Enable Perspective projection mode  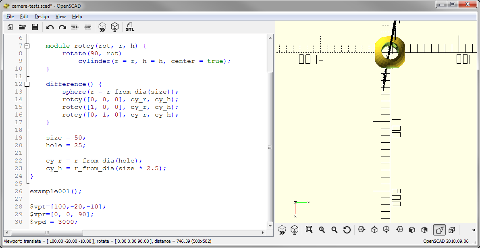coord(440,229)
